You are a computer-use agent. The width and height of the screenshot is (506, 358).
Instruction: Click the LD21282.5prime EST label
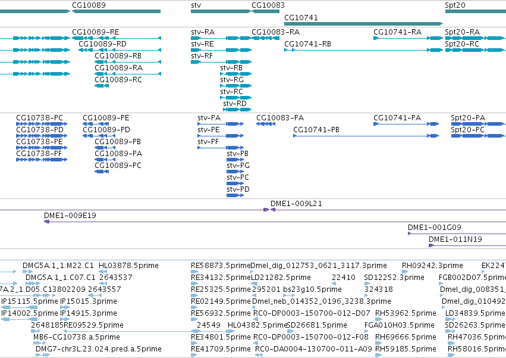pos(281,278)
